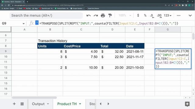
Task: Open the browser profile avatar
Action: 189,5
